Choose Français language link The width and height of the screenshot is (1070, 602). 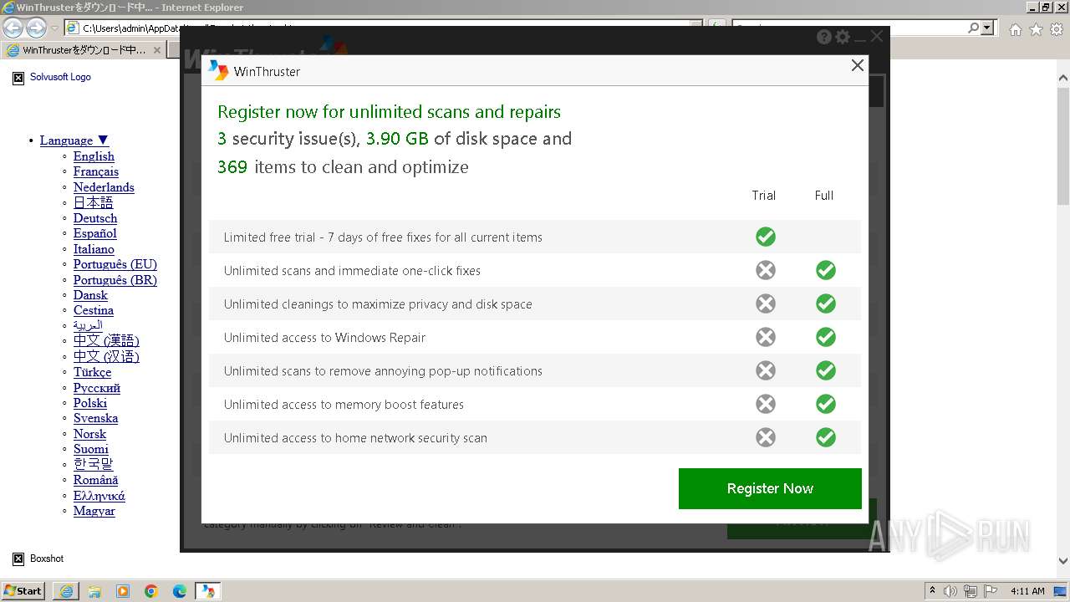pos(96,171)
